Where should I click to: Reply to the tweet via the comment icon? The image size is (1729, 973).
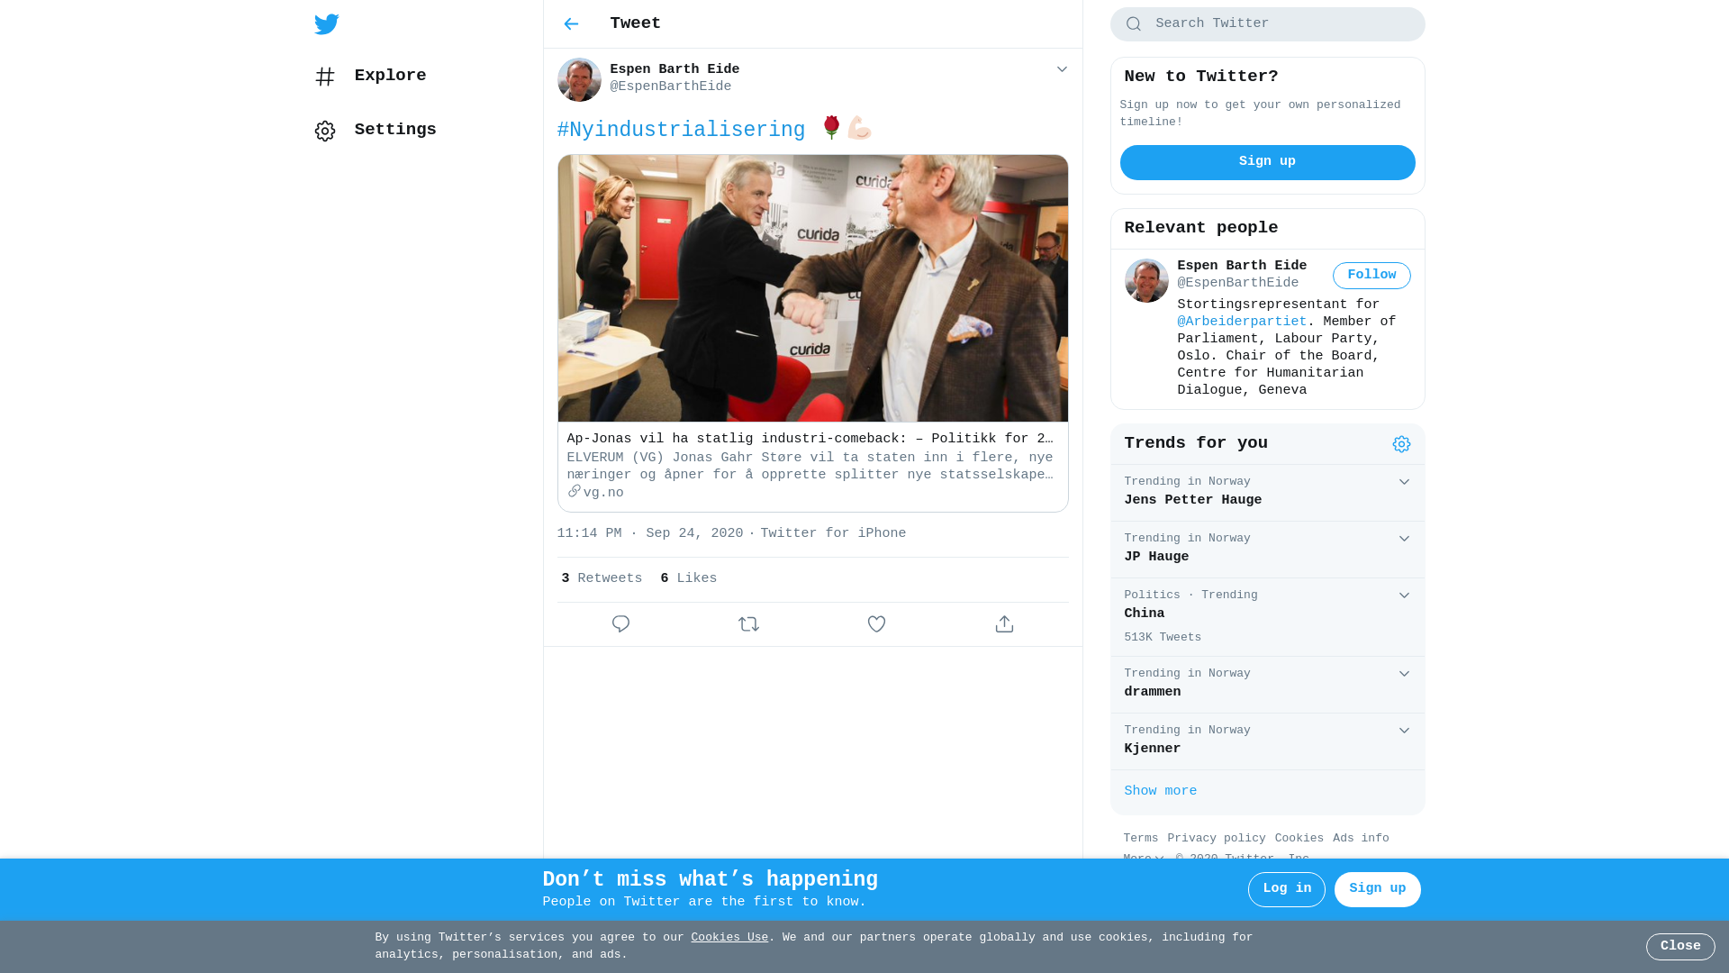pos(620,624)
